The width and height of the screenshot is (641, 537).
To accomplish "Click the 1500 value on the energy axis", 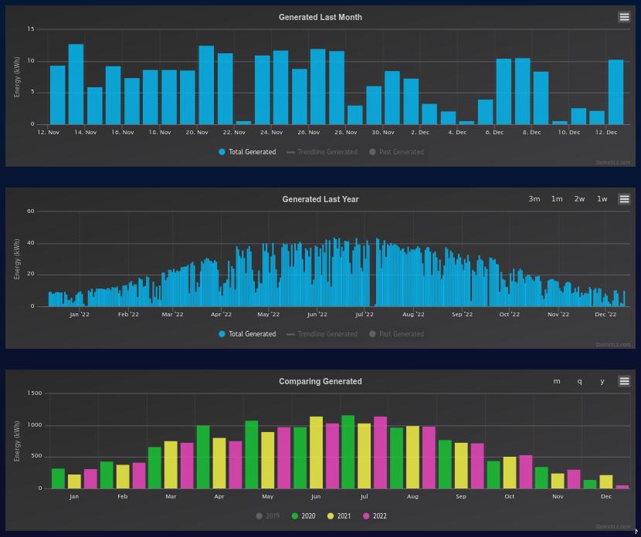I will [34, 393].
